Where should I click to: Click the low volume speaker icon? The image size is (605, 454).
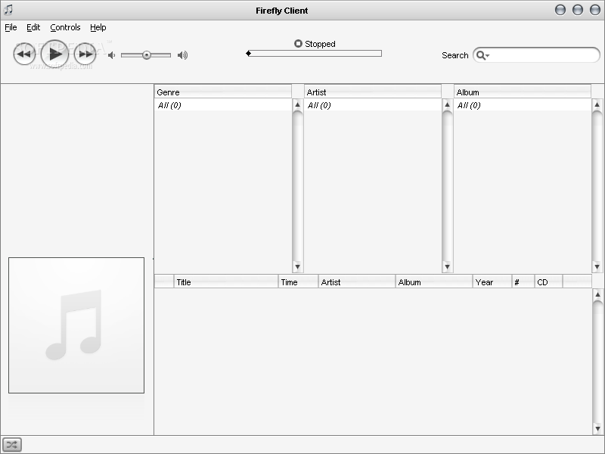click(111, 55)
